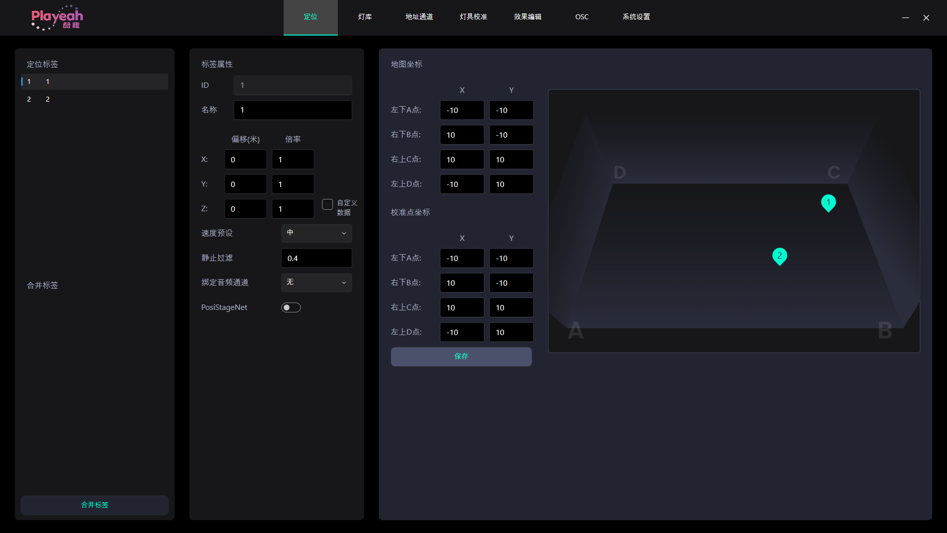The width and height of the screenshot is (947, 533).
Task: Enable the 自定义数据 checkbox
Action: (328, 204)
